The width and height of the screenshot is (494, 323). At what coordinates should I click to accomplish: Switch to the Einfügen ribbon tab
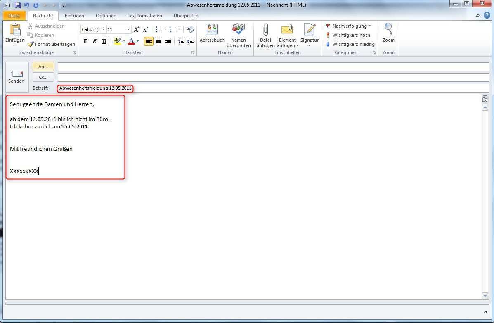coord(74,16)
